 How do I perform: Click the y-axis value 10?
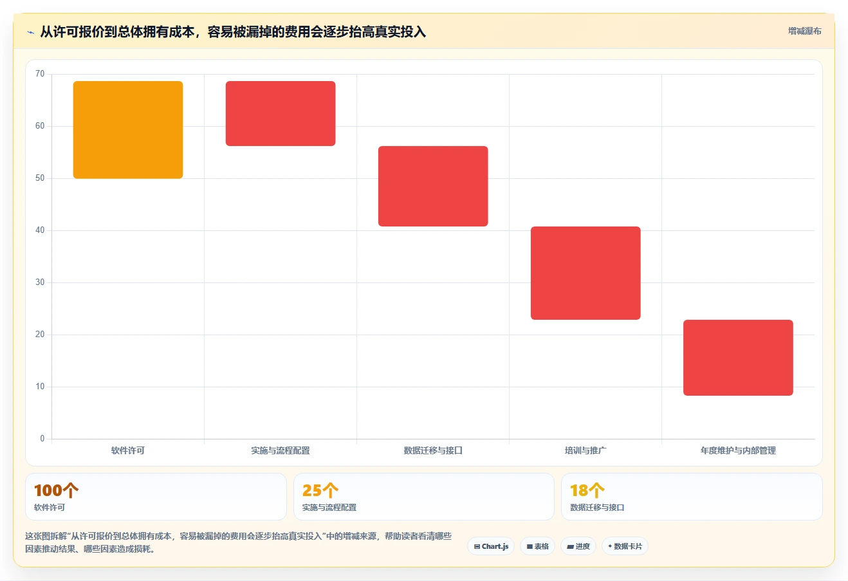[x=40, y=387]
